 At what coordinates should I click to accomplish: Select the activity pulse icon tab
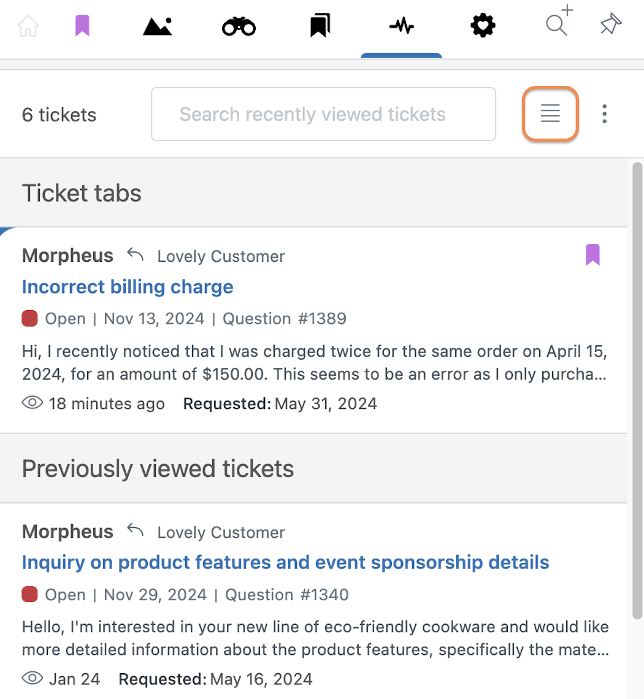click(401, 26)
